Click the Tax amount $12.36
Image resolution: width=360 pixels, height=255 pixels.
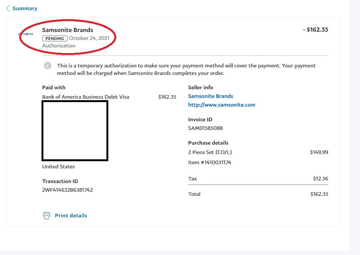[x=320, y=179]
